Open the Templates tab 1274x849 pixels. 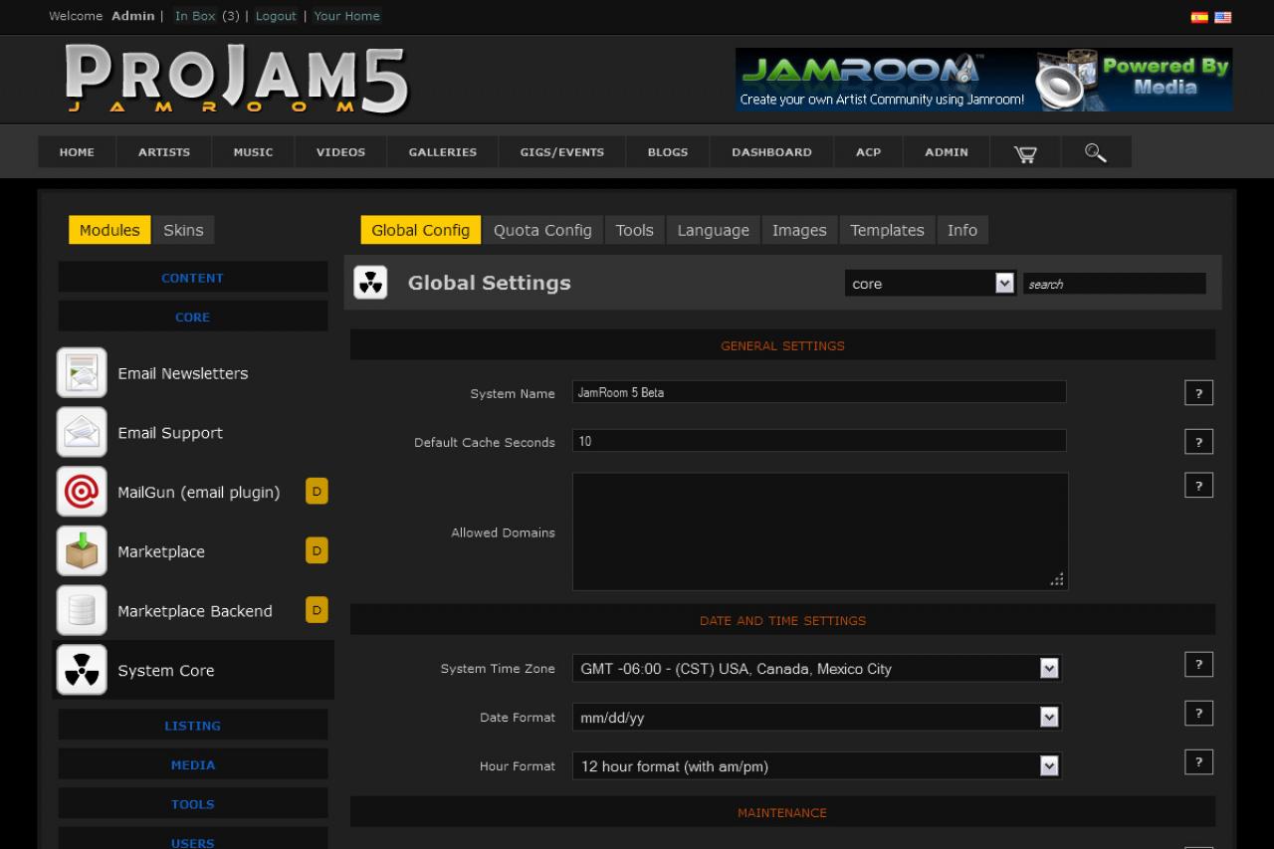[x=887, y=230]
